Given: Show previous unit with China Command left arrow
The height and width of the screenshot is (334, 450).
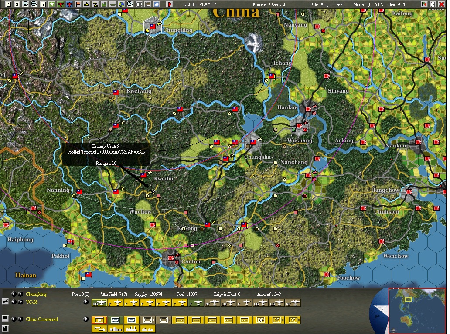Looking at the screenshot, I should (x=14, y=319).
